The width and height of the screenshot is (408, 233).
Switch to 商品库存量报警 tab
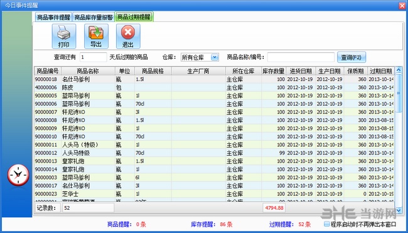[94, 18]
